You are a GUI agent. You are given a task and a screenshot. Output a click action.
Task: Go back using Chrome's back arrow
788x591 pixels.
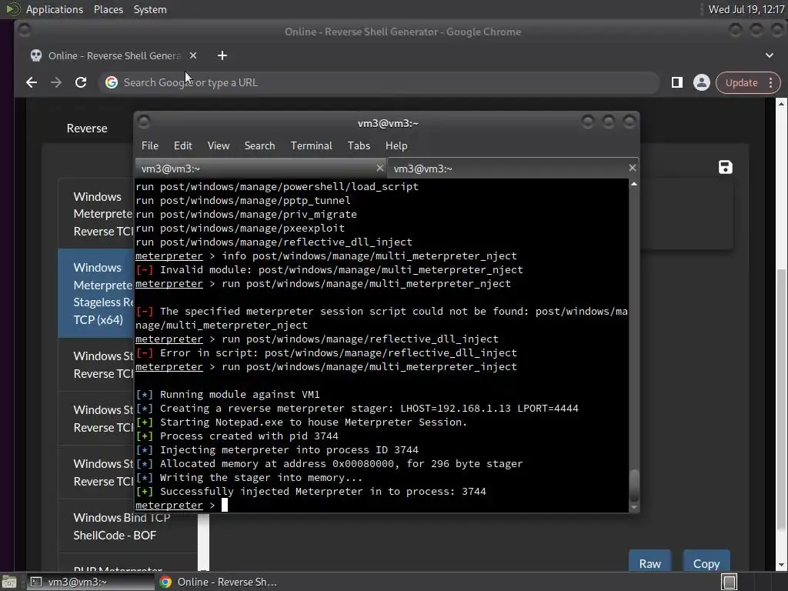(32, 82)
